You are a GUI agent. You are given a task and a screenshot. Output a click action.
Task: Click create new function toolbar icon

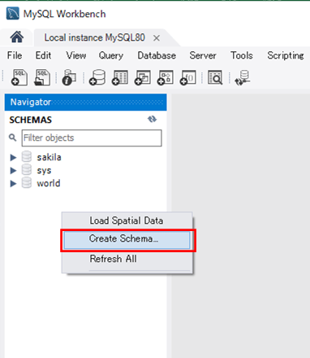coord(188,78)
